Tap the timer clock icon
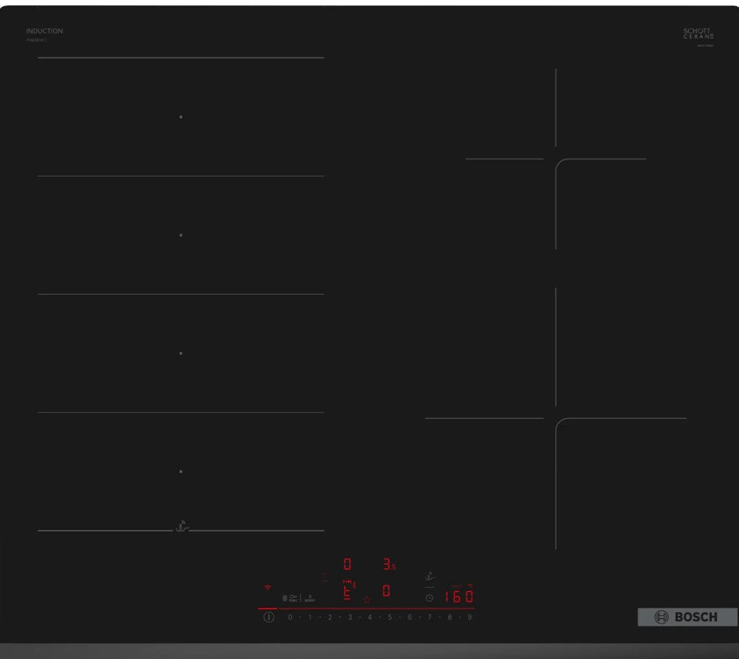 coord(429,597)
